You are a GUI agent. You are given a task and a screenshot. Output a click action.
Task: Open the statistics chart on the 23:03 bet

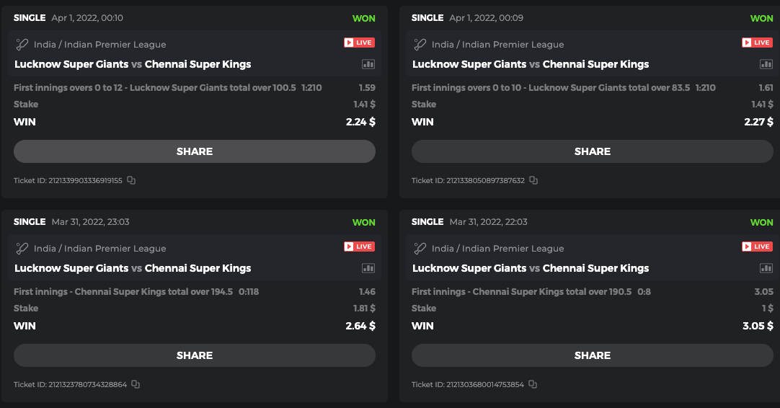pos(368,268)
